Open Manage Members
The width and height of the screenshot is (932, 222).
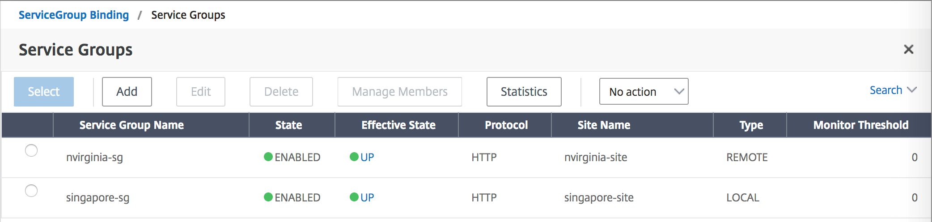pos(399,92)
